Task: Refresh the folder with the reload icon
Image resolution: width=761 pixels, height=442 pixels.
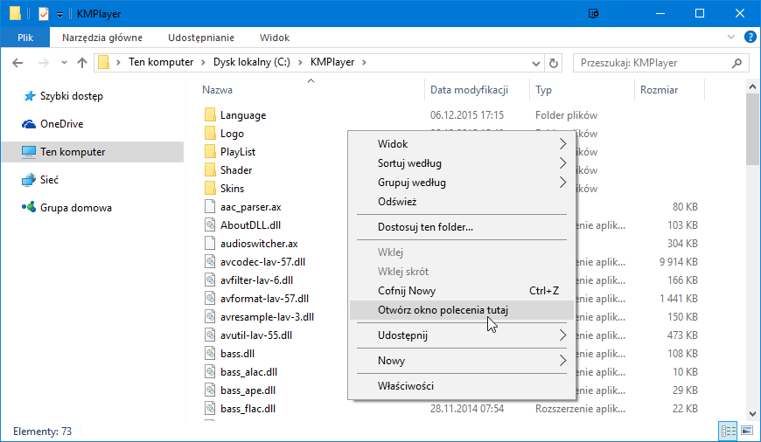Action: 554,63
